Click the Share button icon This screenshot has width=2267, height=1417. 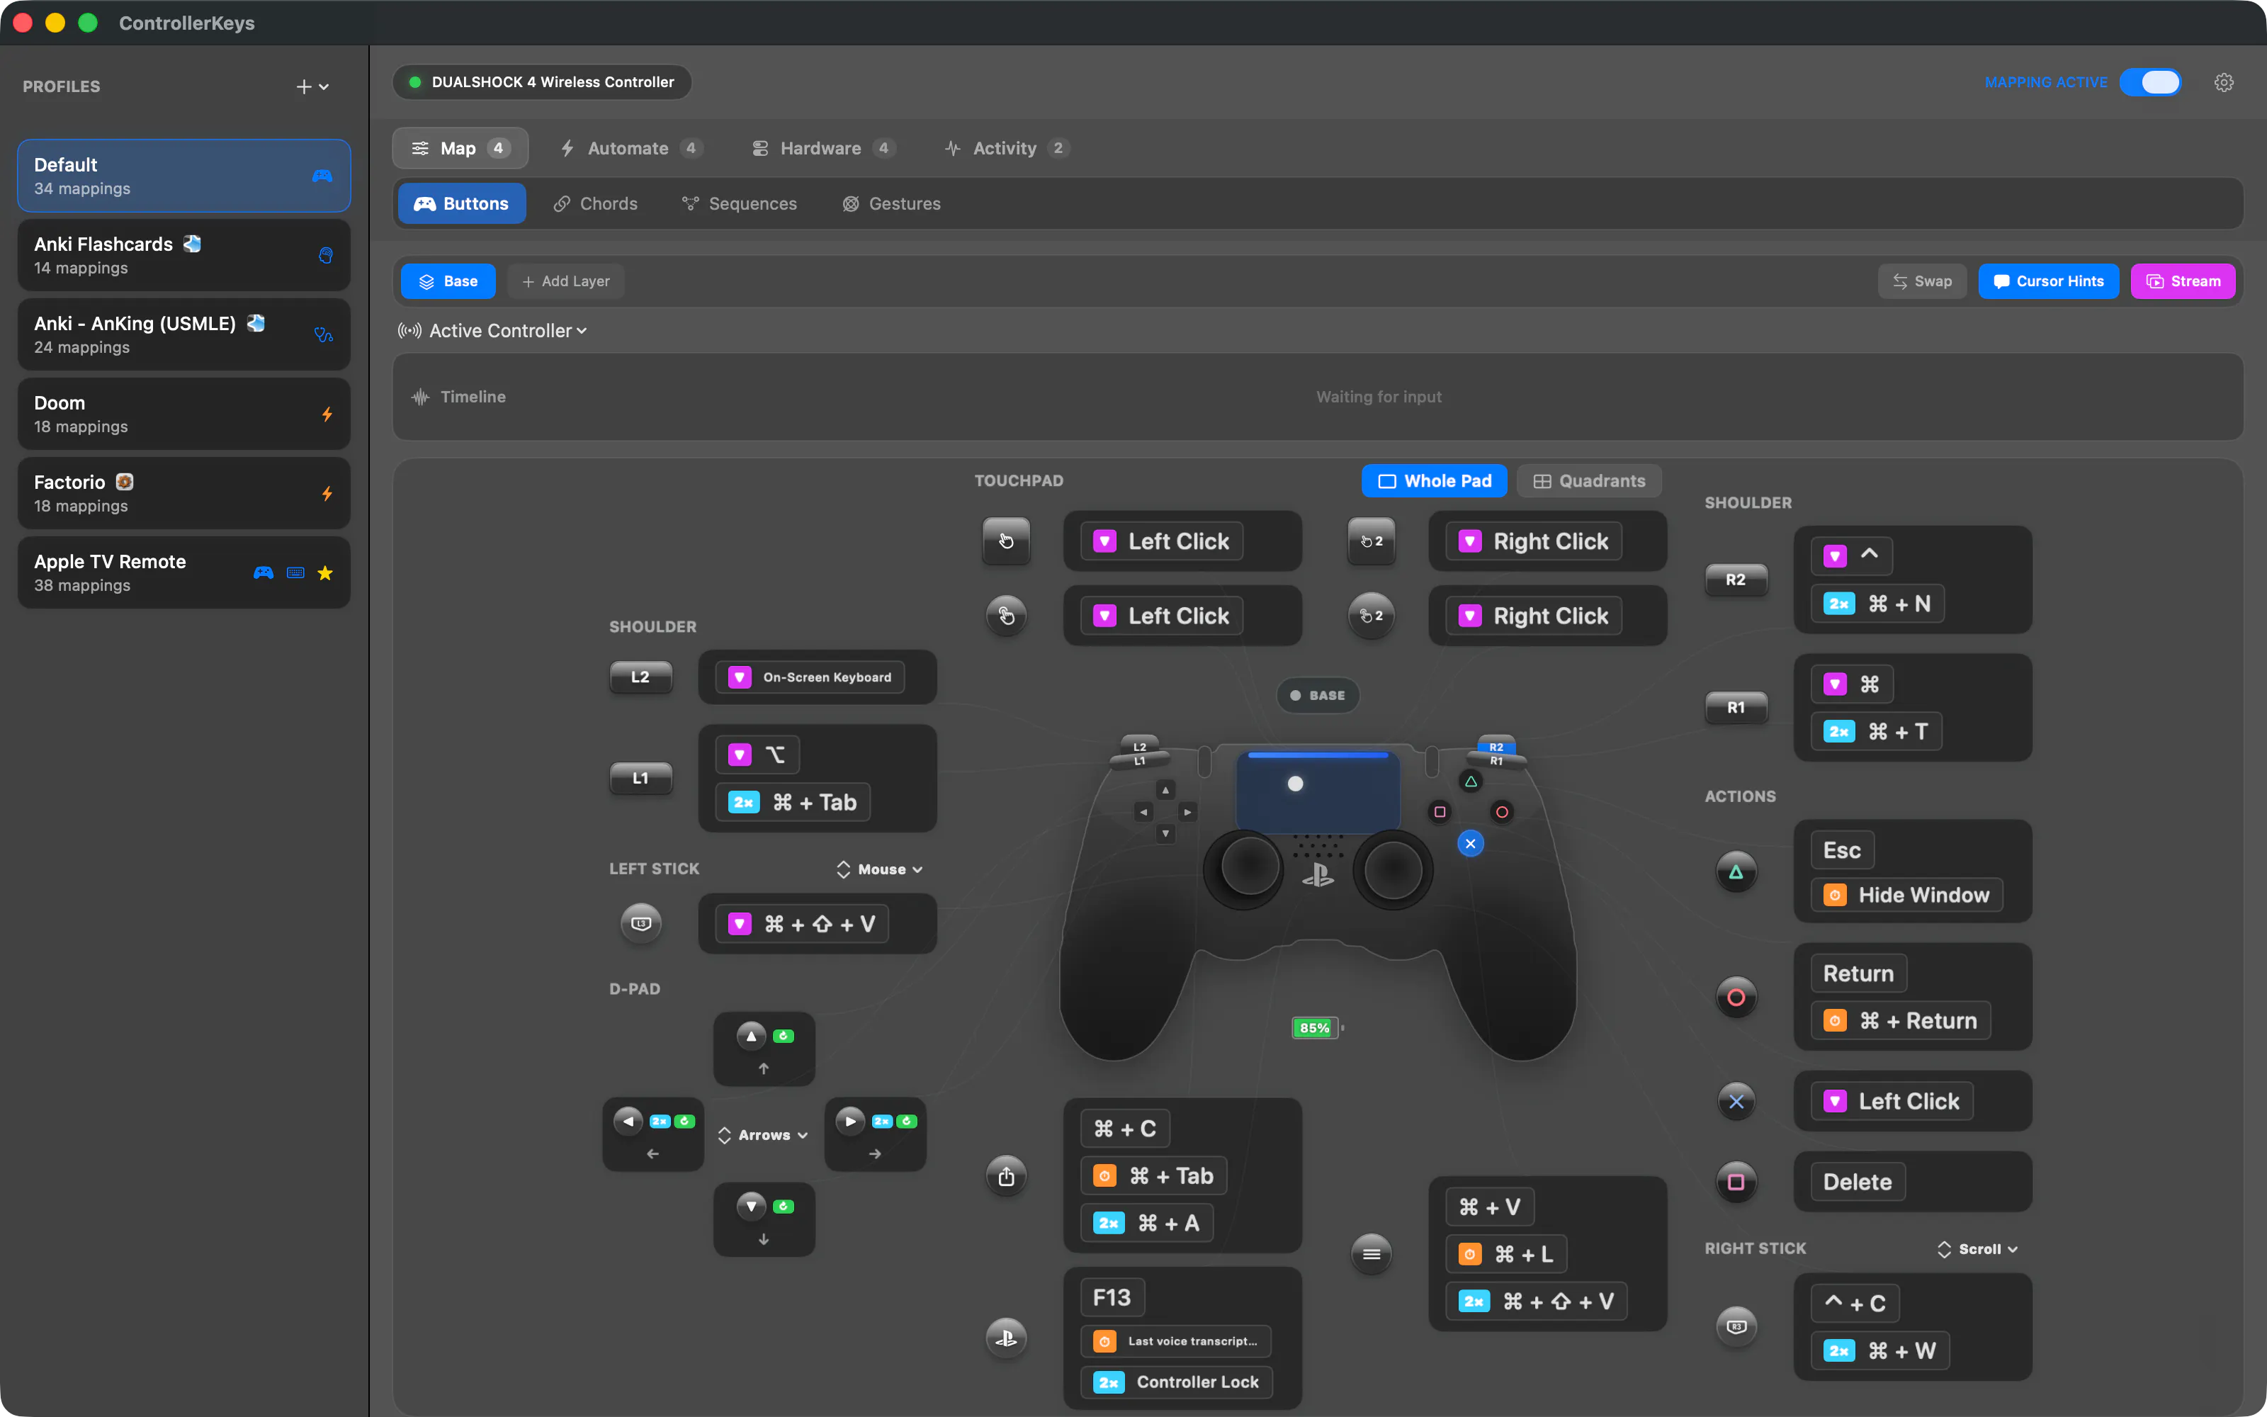1006,1176
